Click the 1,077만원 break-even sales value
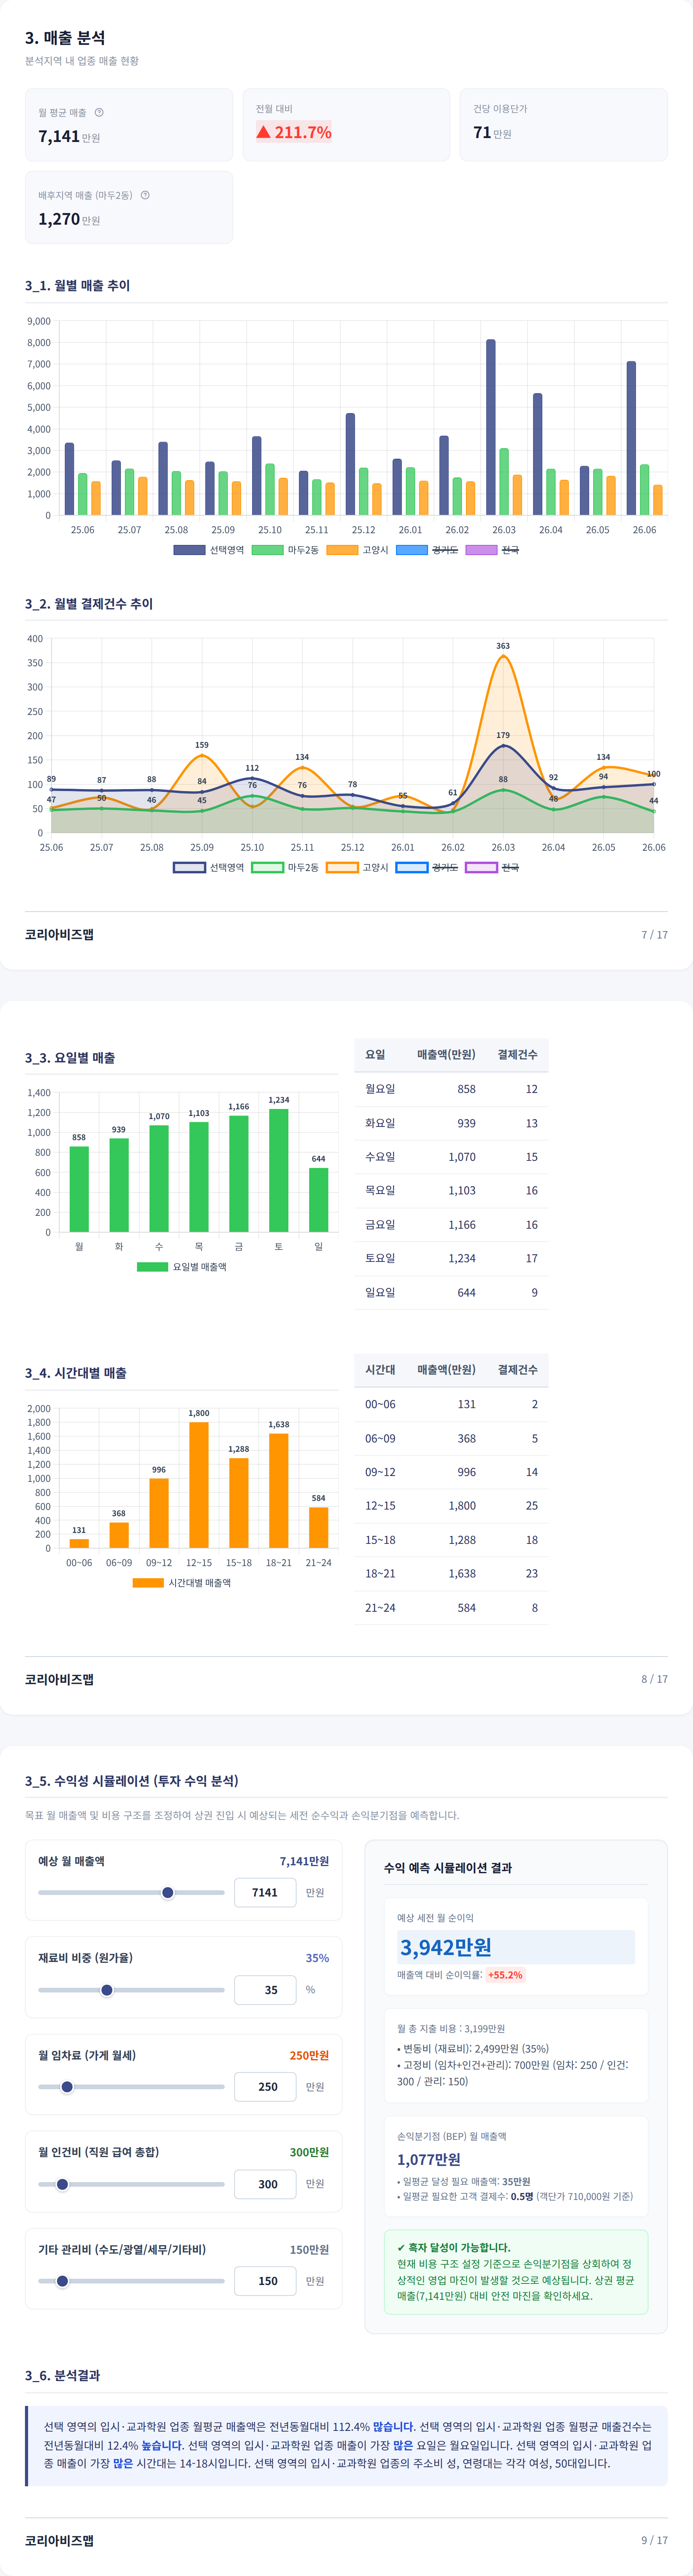The height and width of the screenshot is (2576, 693). coord(429,2159)
